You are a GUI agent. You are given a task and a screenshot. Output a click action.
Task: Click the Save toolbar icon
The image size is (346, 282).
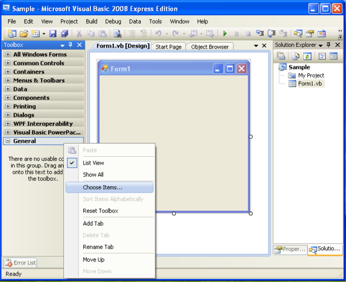(x=53, y=33)
